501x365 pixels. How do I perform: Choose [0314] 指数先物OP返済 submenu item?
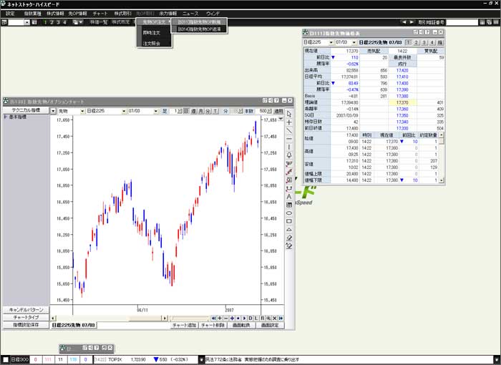[199, 29]
